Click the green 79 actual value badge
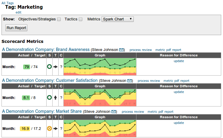 coord(27,67)
